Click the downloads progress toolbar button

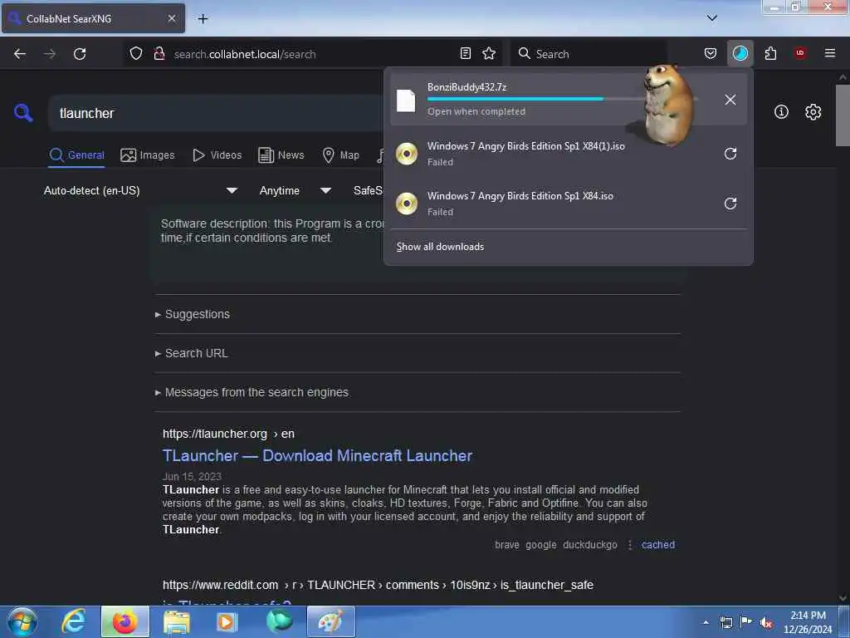coord(740,53)
